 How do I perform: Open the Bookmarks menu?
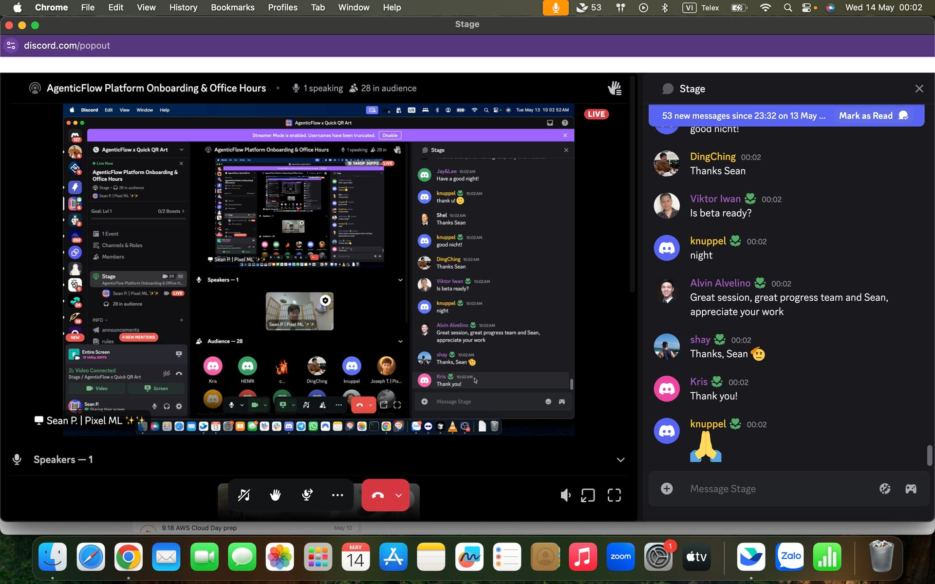click(232, 7)
